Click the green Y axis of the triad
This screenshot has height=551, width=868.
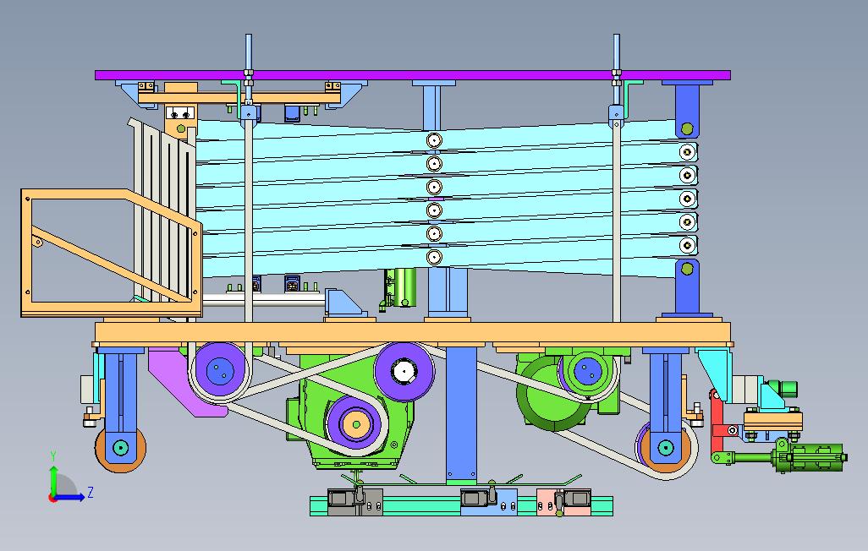(x=53, y=482)
